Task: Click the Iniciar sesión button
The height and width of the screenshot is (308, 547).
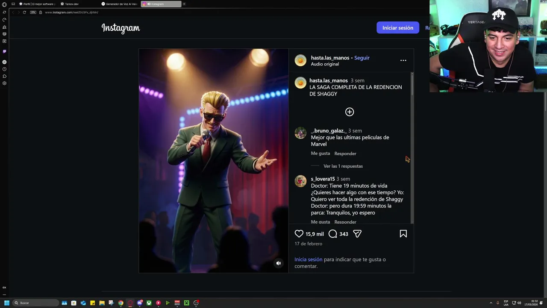Action: (398, 28)
